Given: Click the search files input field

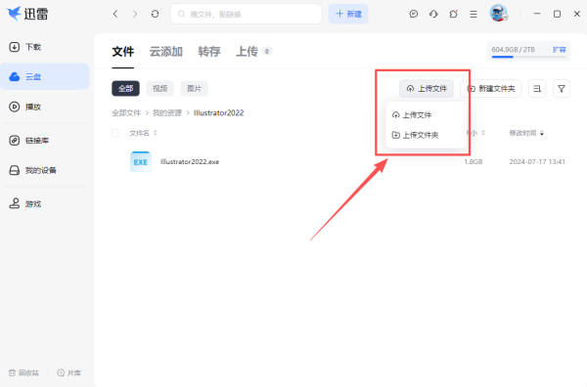Looking at the screenshot, I should [247, 14].
